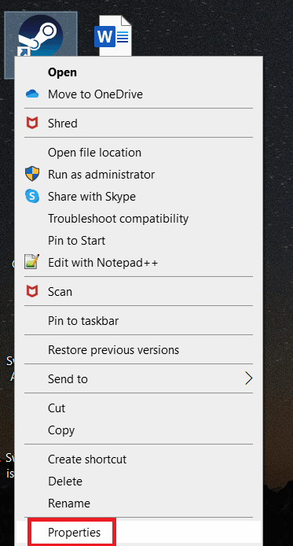
Task: Select Open file location
Action: 94,153
